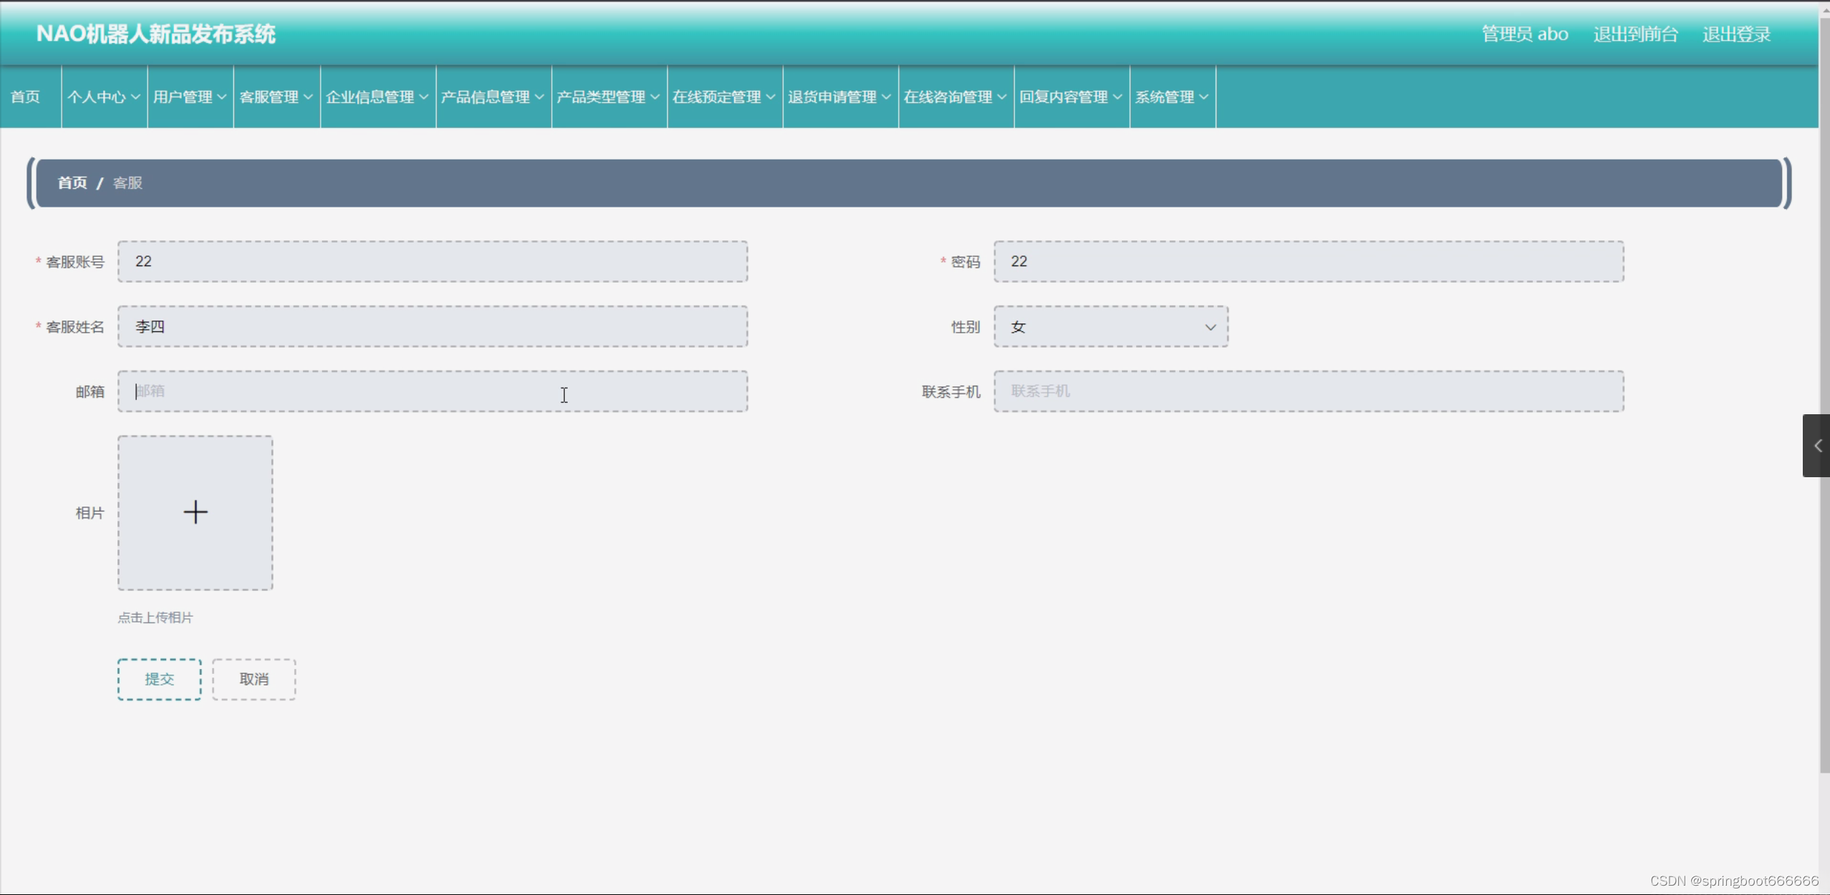Open the 性别 gender dropdown
Image resolution: width=1830 pixels, height=895 pixels.
pos(1110,327)
